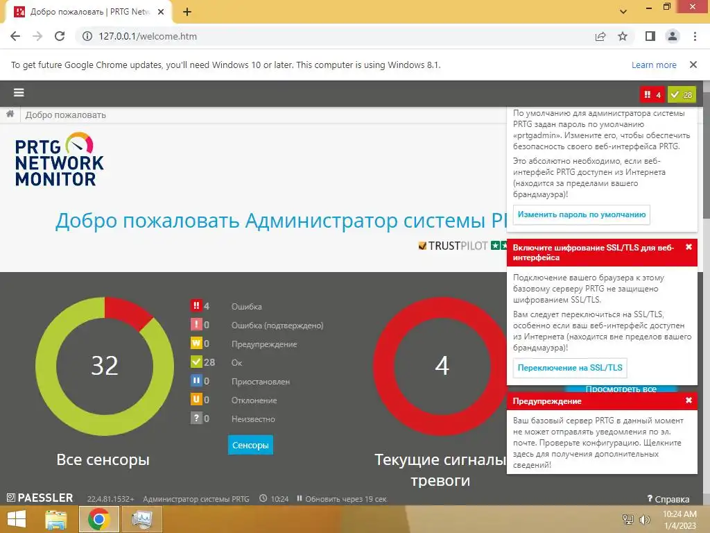Click Просмотреть все button
710x533 pixels.
click(x=621, y=389)
